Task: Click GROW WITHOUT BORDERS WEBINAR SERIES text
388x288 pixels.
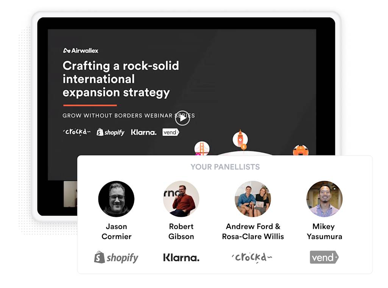Action: [x=128, y=116]
